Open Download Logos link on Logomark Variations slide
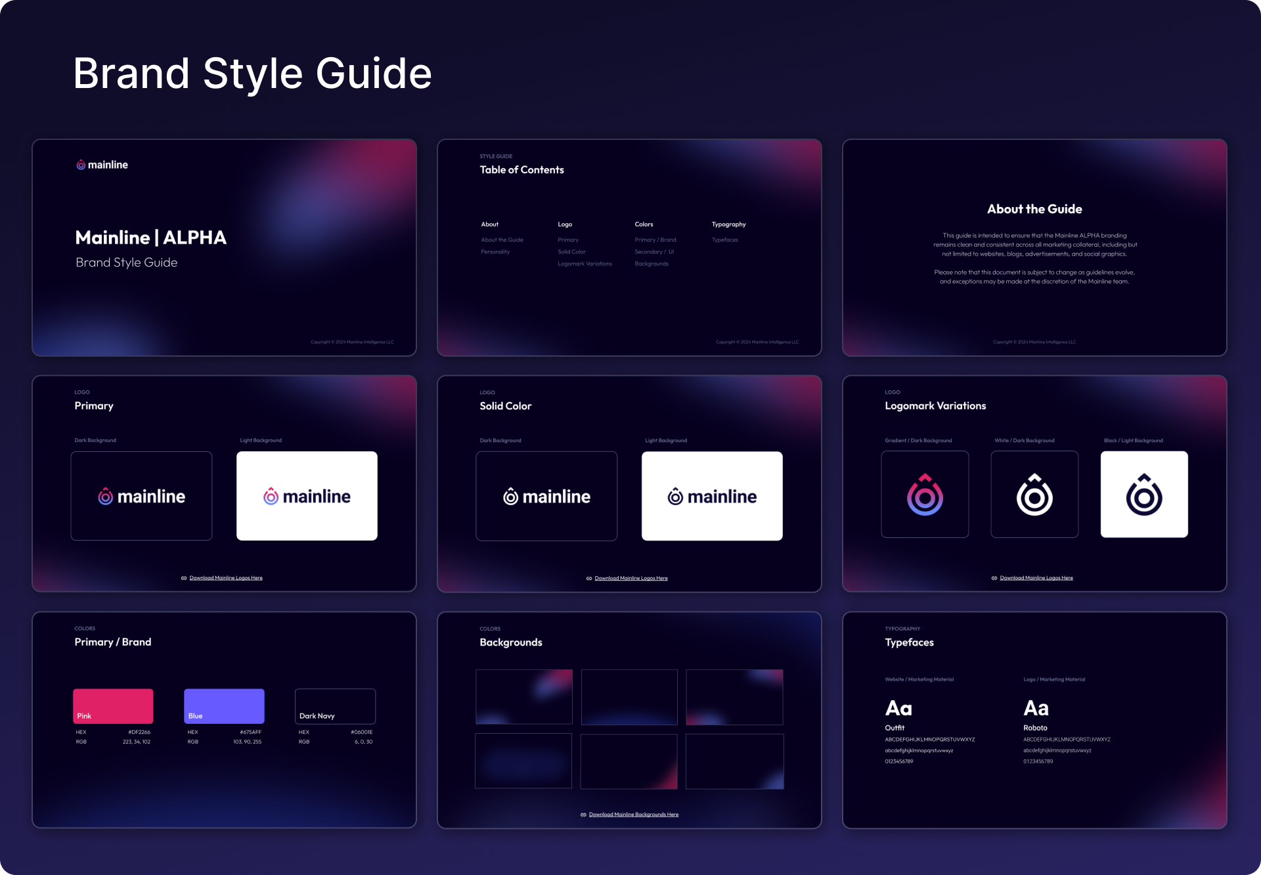Screen dimensions: 1261x875 (1036, 578)
